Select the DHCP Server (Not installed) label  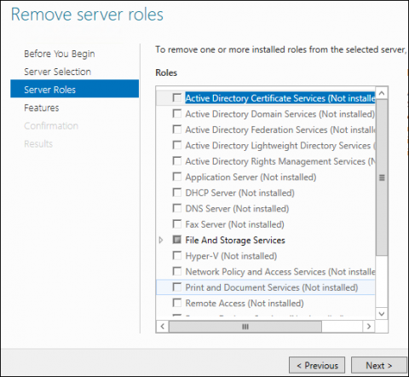(x=239, y=193)
